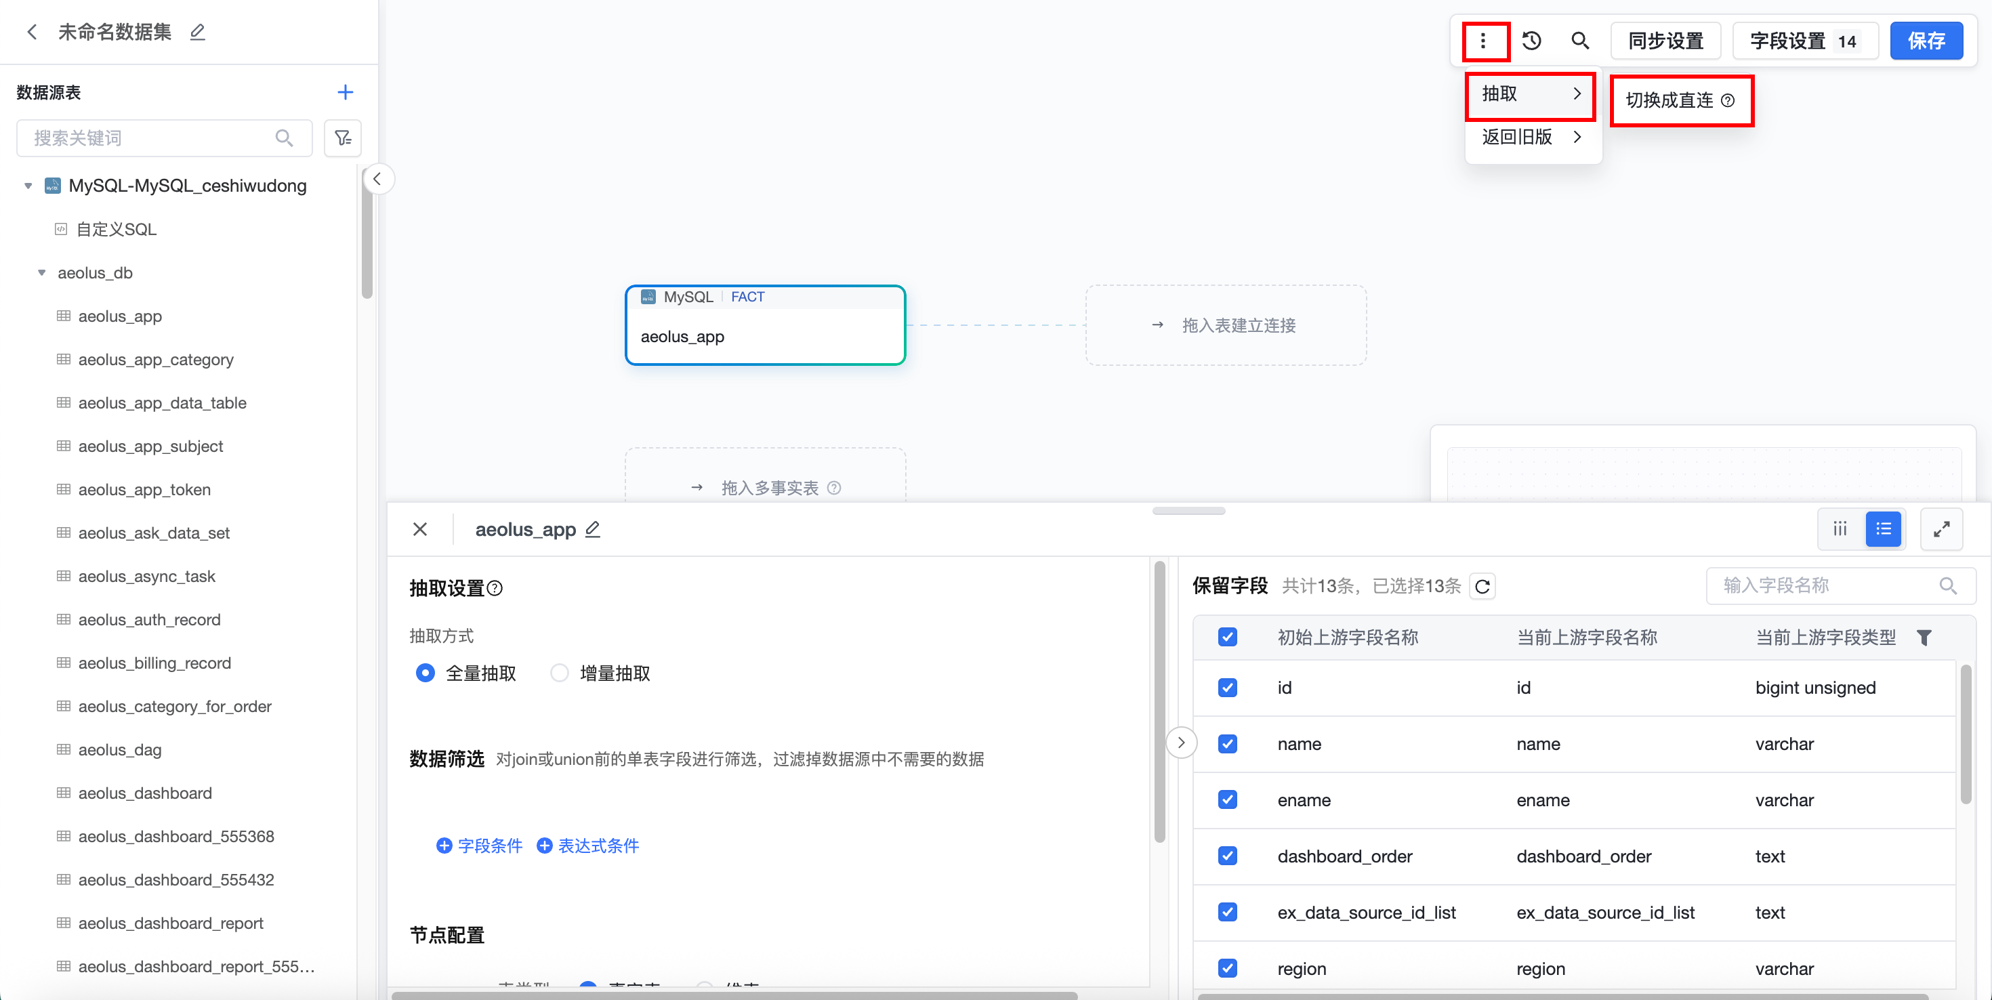
Task: Toggle the select-all fields header checkbox
Action: [1227, 638]
